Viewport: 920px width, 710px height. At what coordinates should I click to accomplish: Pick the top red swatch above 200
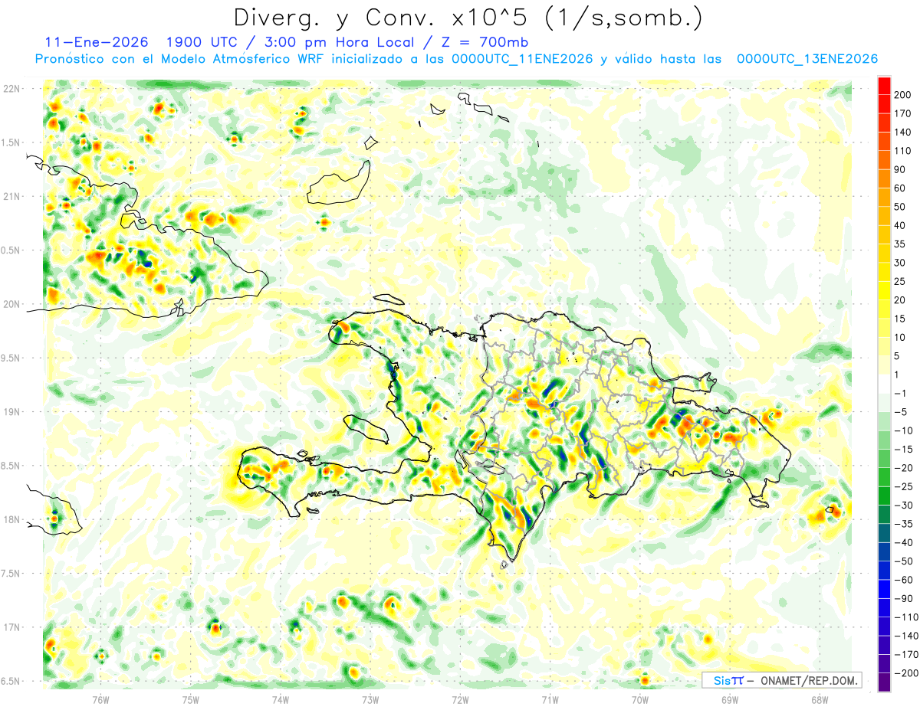click(884, 86)
